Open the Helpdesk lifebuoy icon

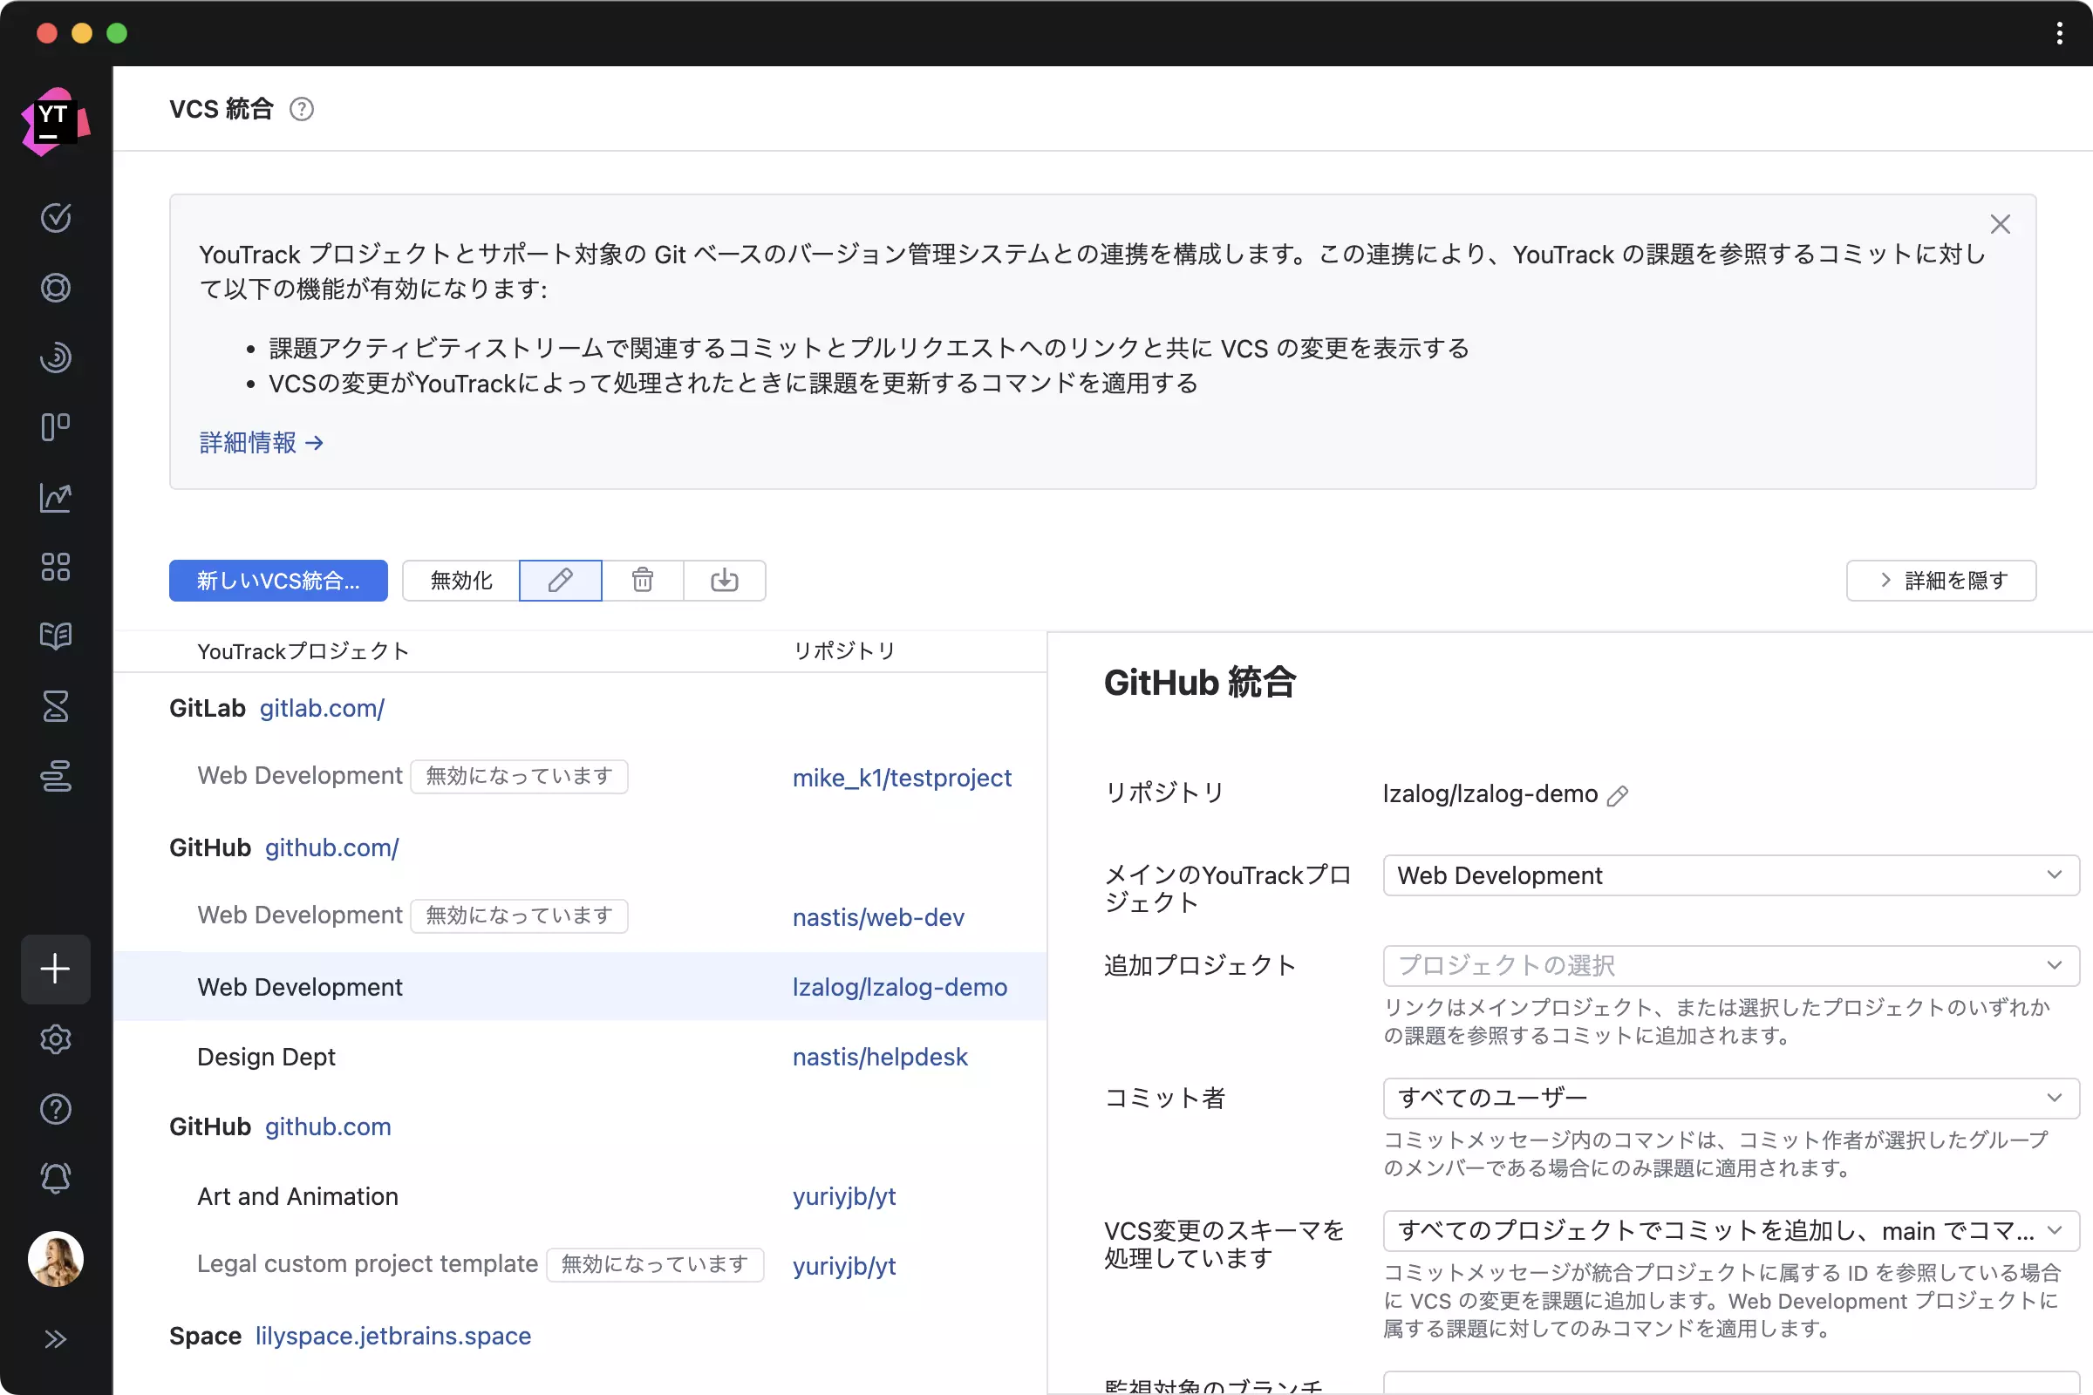55,288
